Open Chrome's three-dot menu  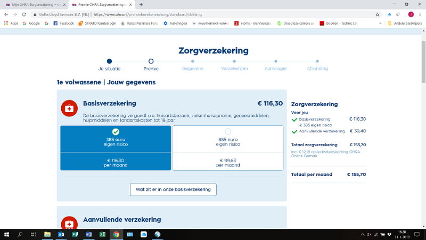(x=419, y=14)
